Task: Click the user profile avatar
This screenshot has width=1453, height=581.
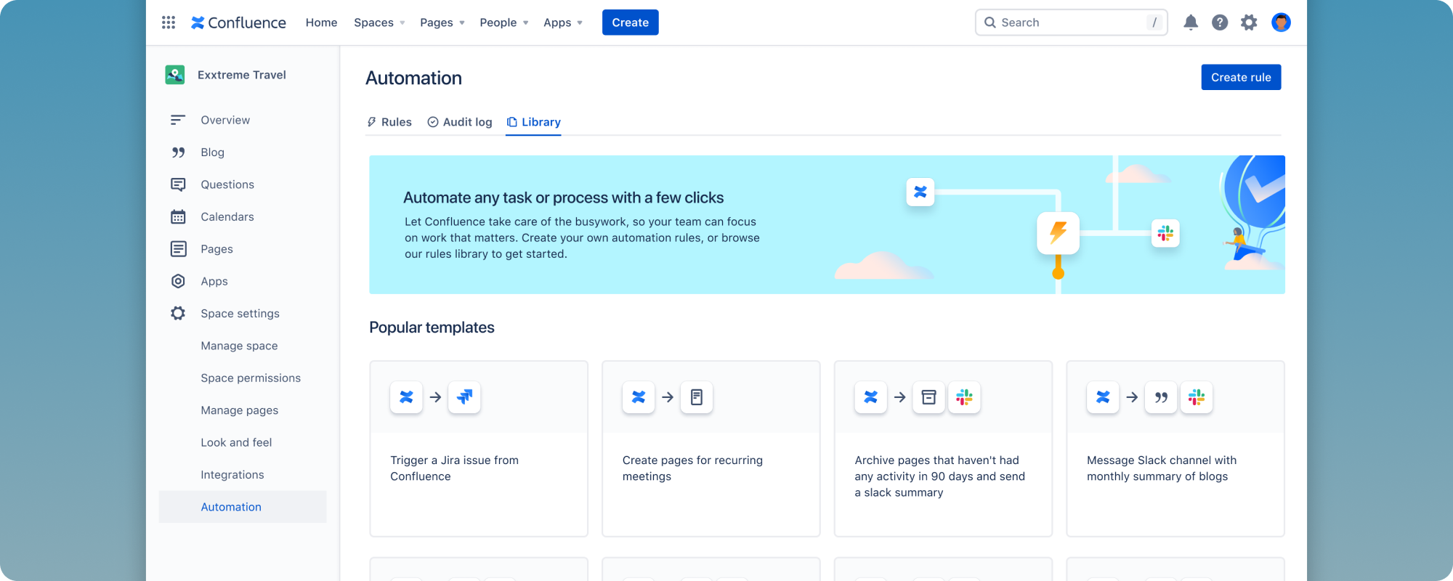Action: point(1281,23)
